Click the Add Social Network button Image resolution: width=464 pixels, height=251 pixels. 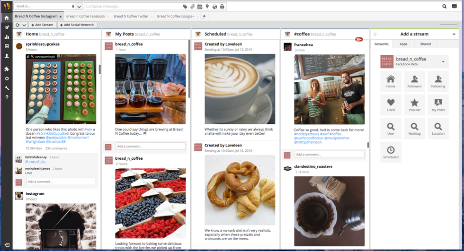(x=77, y=25)
